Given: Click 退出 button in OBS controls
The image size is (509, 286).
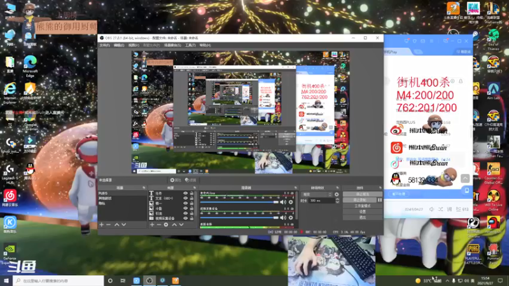Looking at the screenshot, I should (363, 217).
